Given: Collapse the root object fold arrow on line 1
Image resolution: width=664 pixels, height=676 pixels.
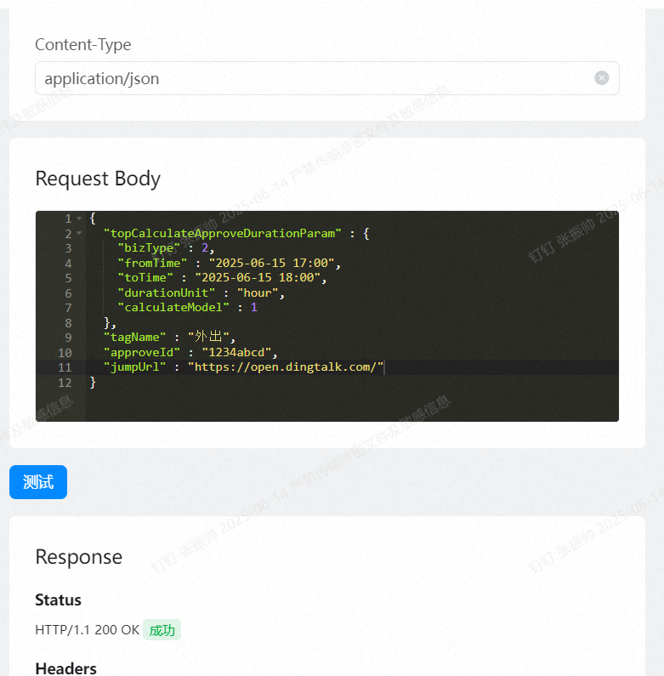Looking at the screenshot, I should click(79, 219).
